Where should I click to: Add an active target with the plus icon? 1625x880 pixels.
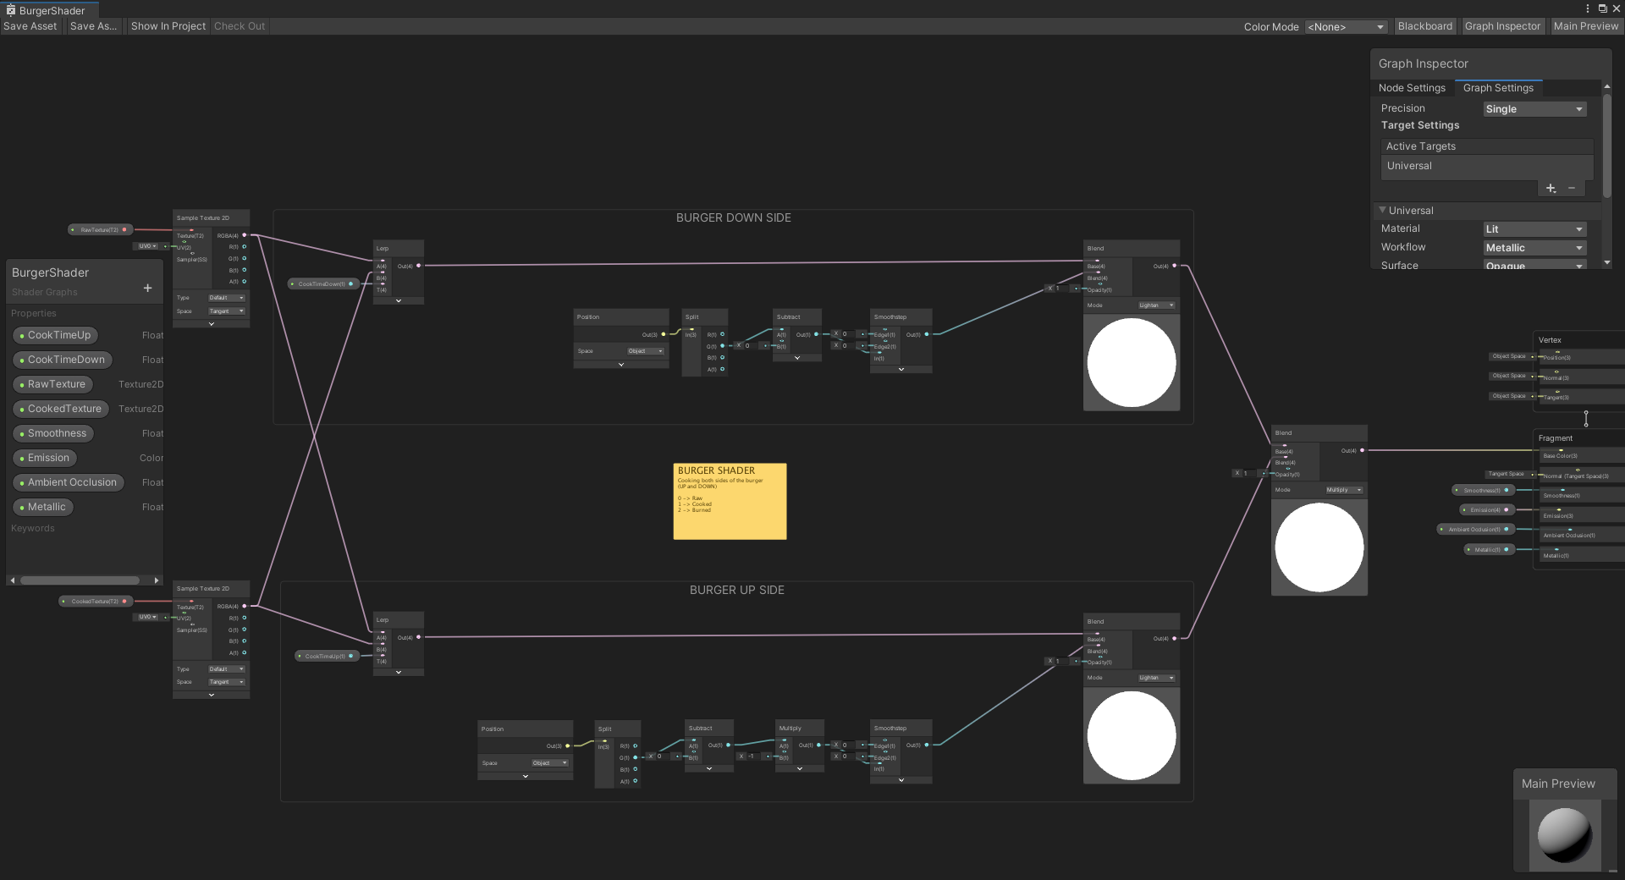(1551, 189)
